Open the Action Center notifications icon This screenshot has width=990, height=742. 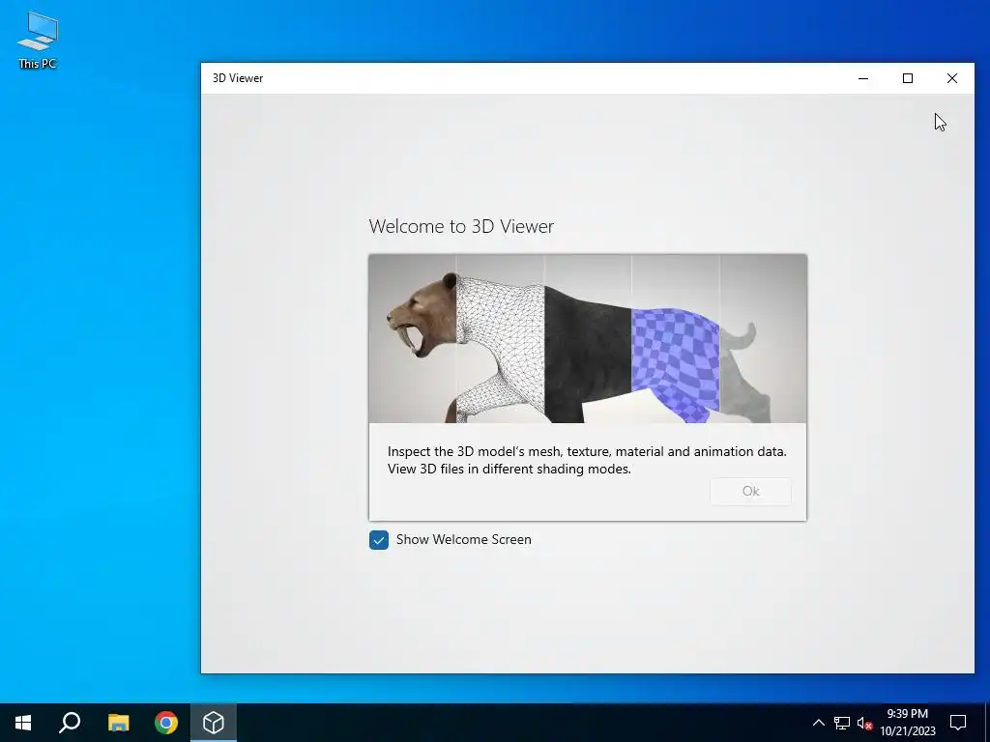point(958,723)
